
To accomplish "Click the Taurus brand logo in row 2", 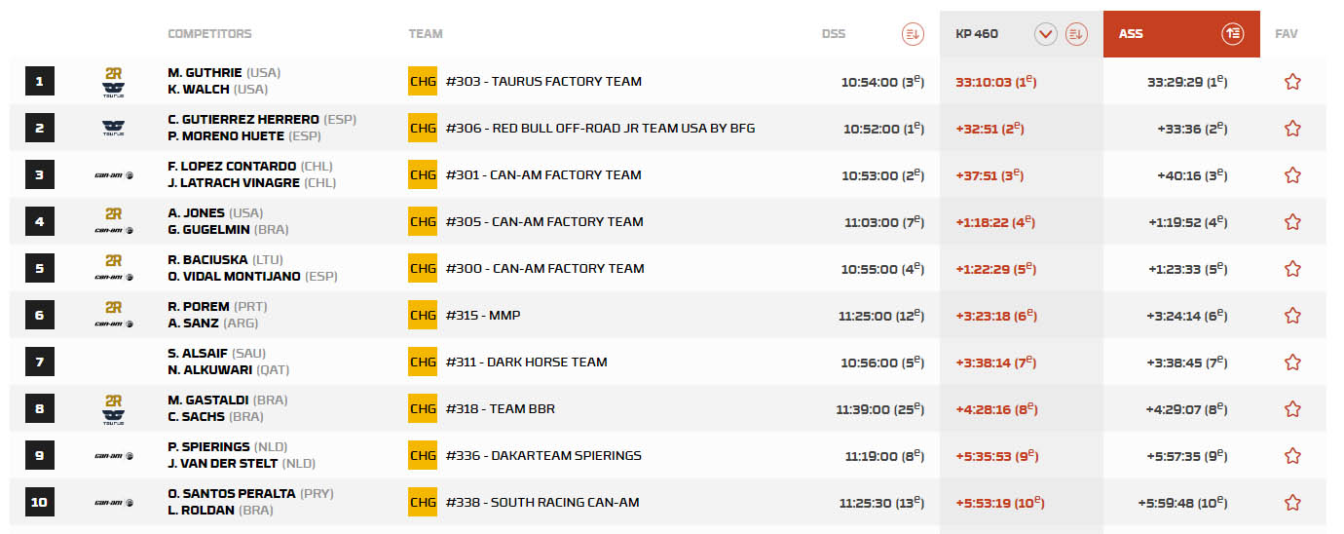I will coord(113,129).
